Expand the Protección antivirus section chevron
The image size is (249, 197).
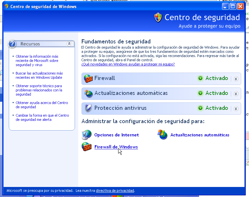point(236,108)
